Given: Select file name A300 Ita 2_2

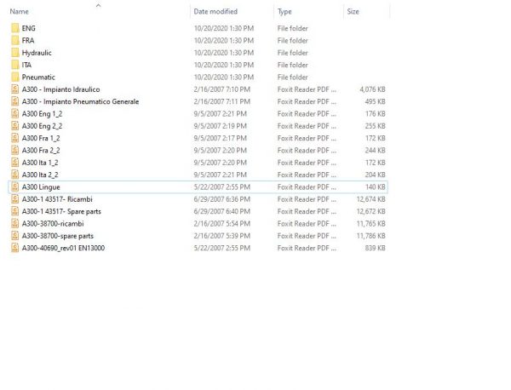Looking at the screenshot, I should click(x=40, y=175).
